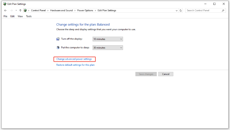This screenshot has width=230, height=130.
Task: Go back using the back arrow
Action: click(x=5, y=10)
